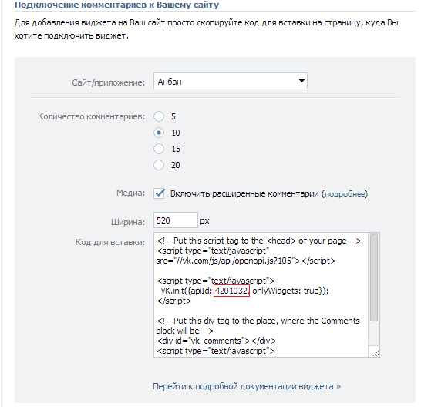
Task: Click inside the Код для вставки textarea
Action: point(261,294)
